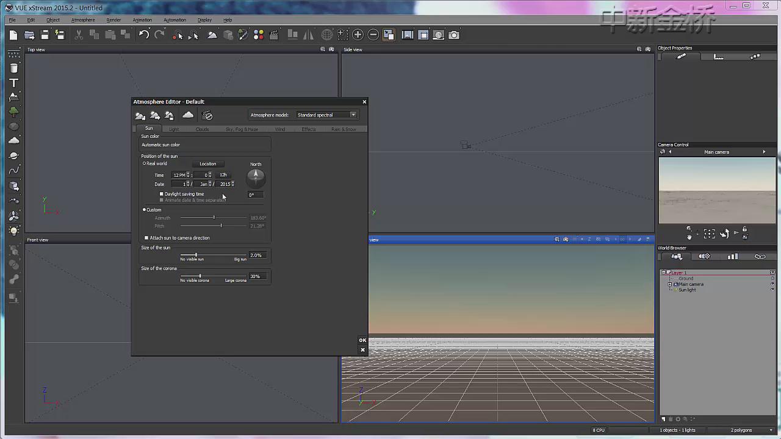
Task: Click the Location button
Action: [207, 163]
